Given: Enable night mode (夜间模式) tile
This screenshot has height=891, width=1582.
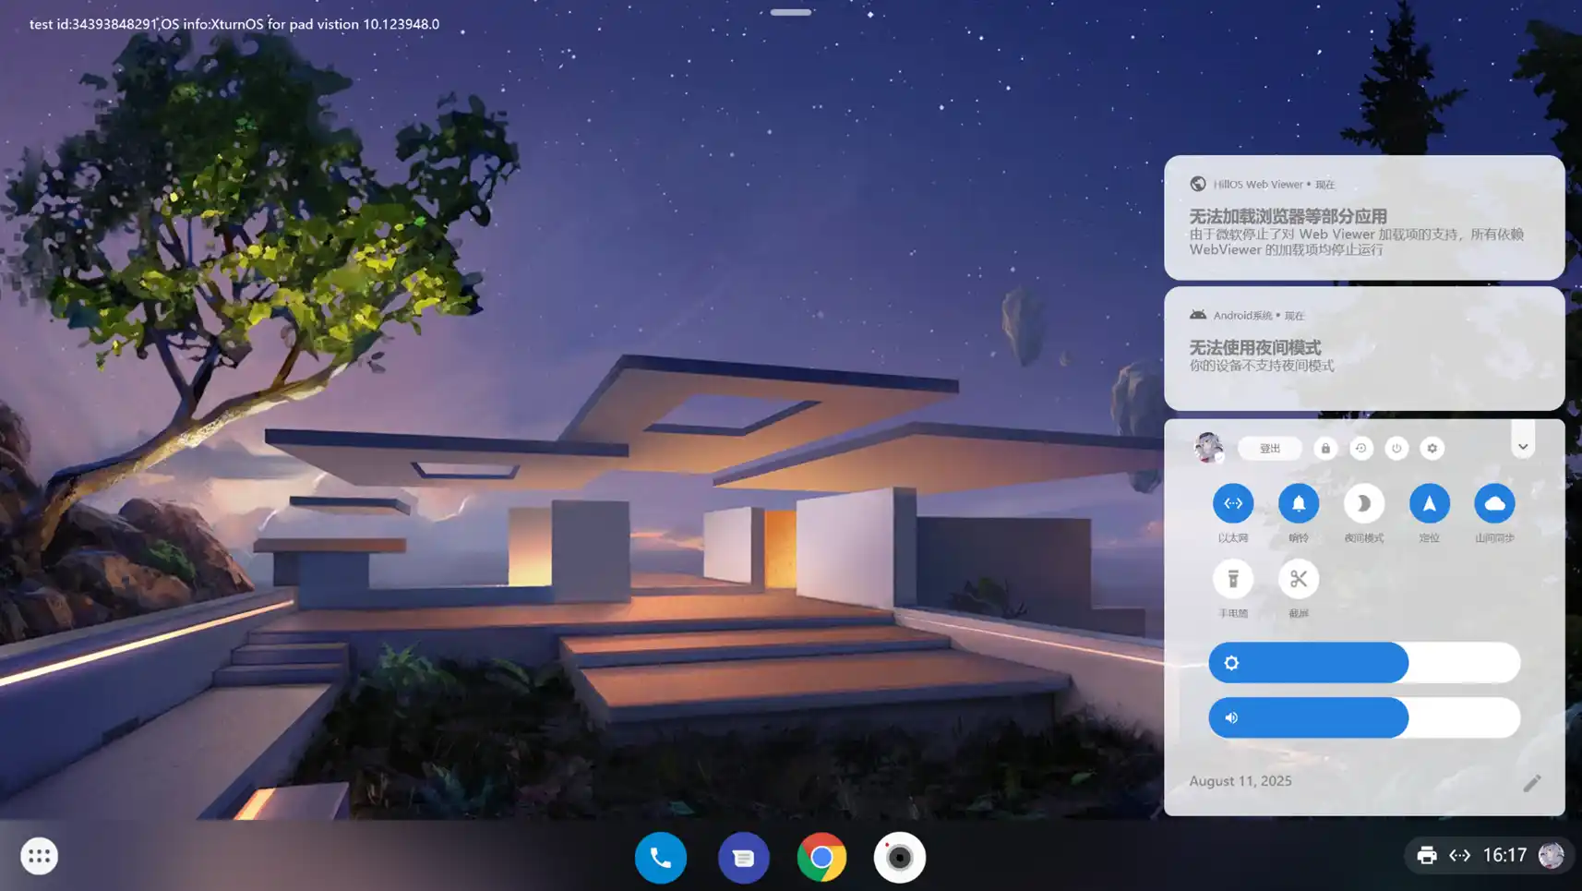Looking at the screenshot, I should coord(1363,503).
